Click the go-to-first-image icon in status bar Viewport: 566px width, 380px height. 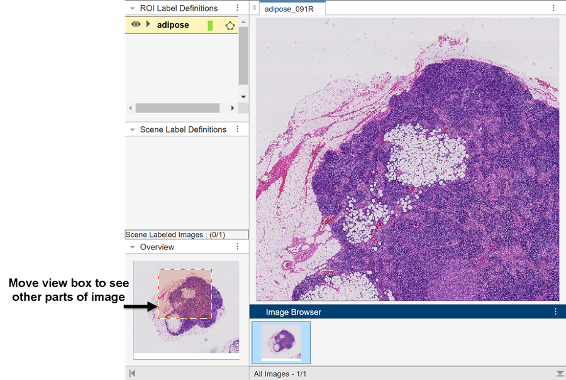[132, 373]
